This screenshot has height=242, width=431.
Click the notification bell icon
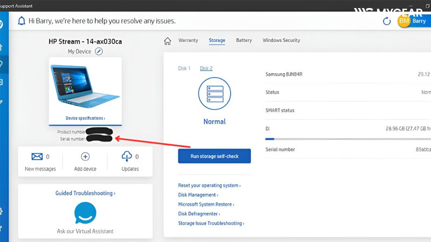22,21
